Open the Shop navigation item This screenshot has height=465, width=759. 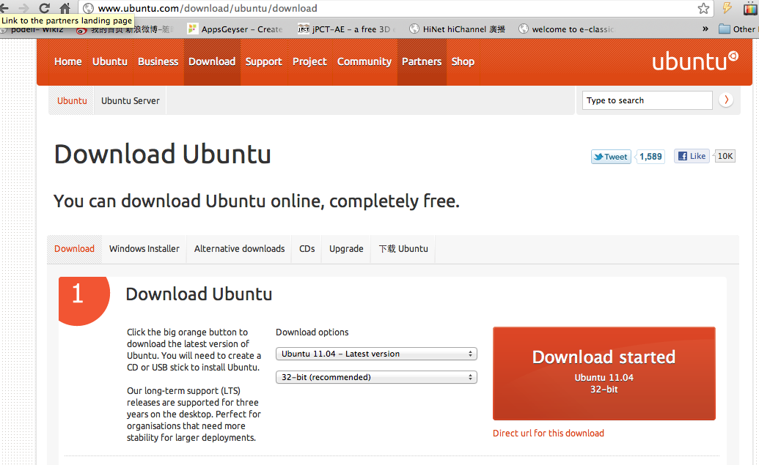463,62
